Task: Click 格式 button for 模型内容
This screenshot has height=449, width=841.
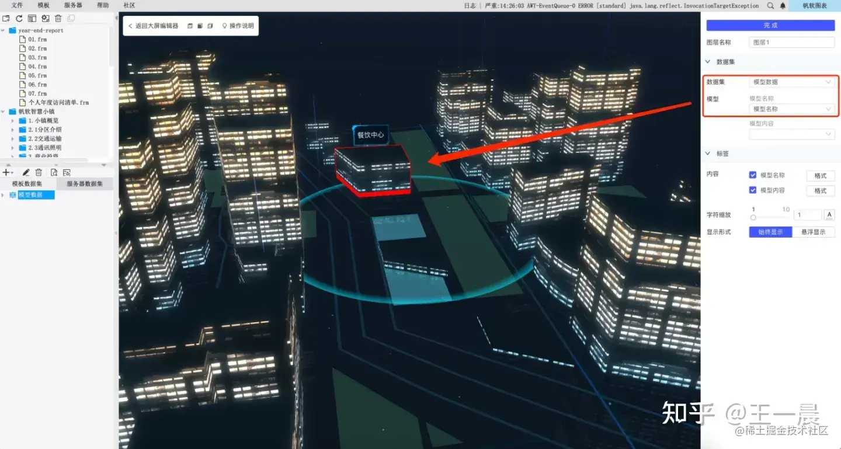Action: [x=821, y=191]
